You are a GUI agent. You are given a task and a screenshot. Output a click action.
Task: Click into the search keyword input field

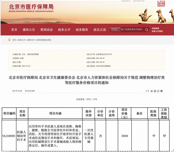[x=132, y=29]
